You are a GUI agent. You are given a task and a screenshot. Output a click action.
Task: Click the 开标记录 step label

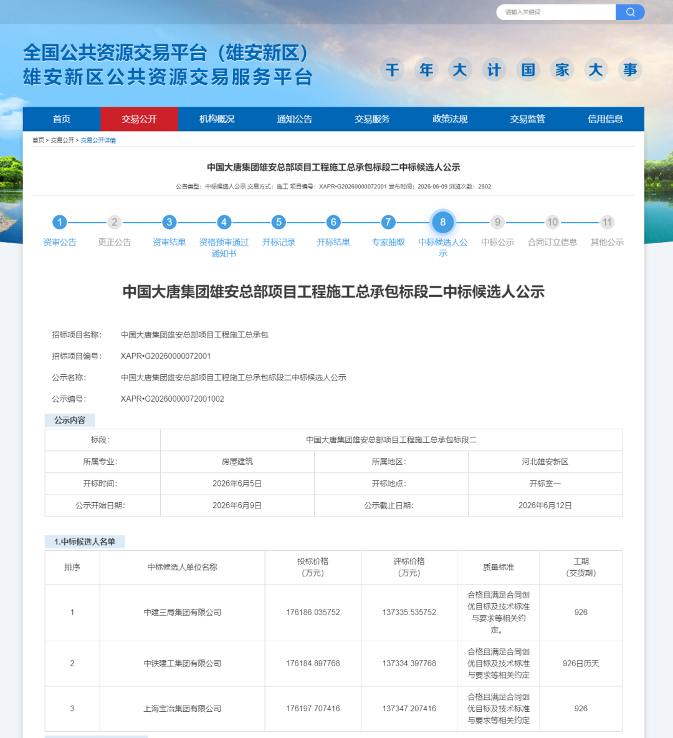point(279,243)
